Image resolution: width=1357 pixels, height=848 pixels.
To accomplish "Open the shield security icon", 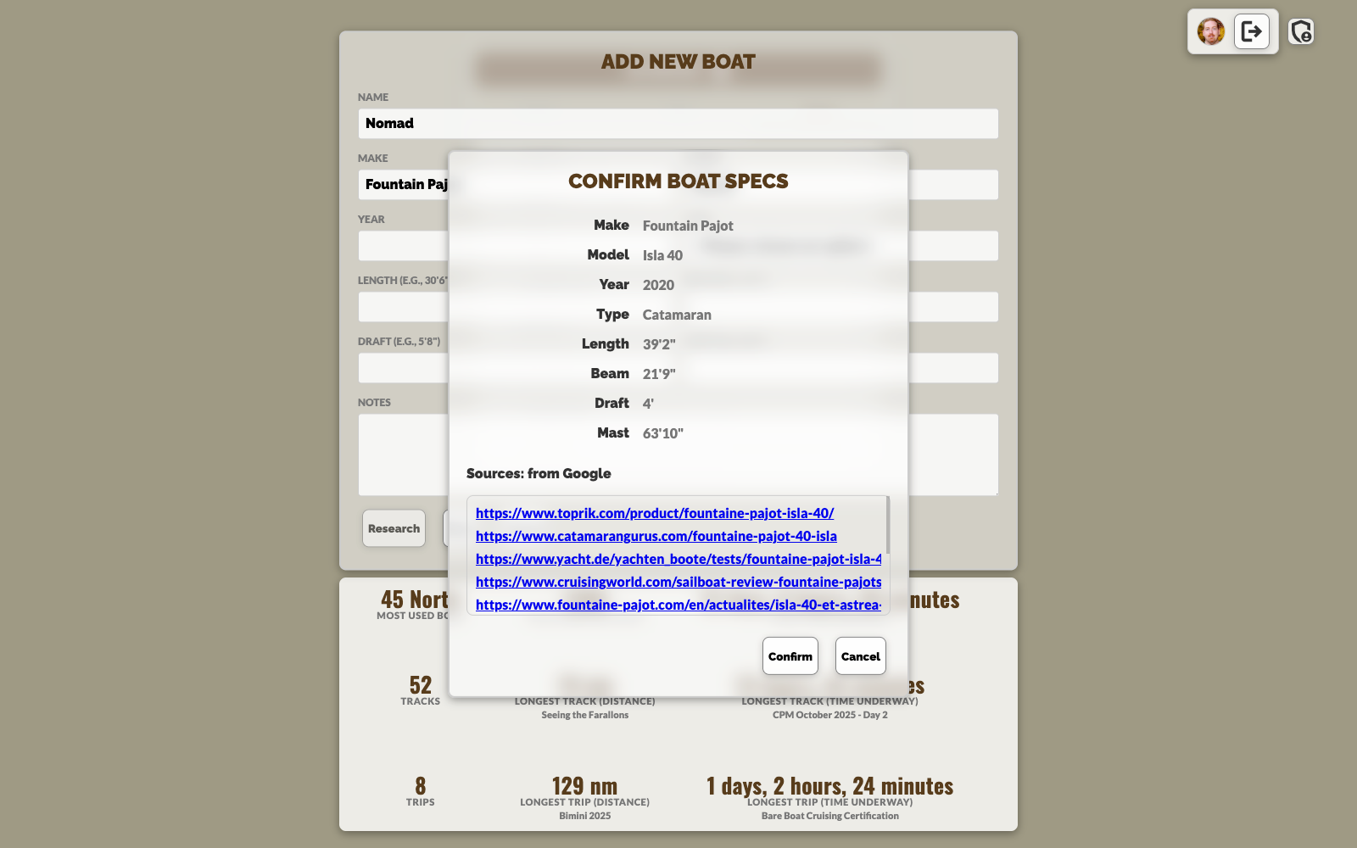I will 1301,31.
